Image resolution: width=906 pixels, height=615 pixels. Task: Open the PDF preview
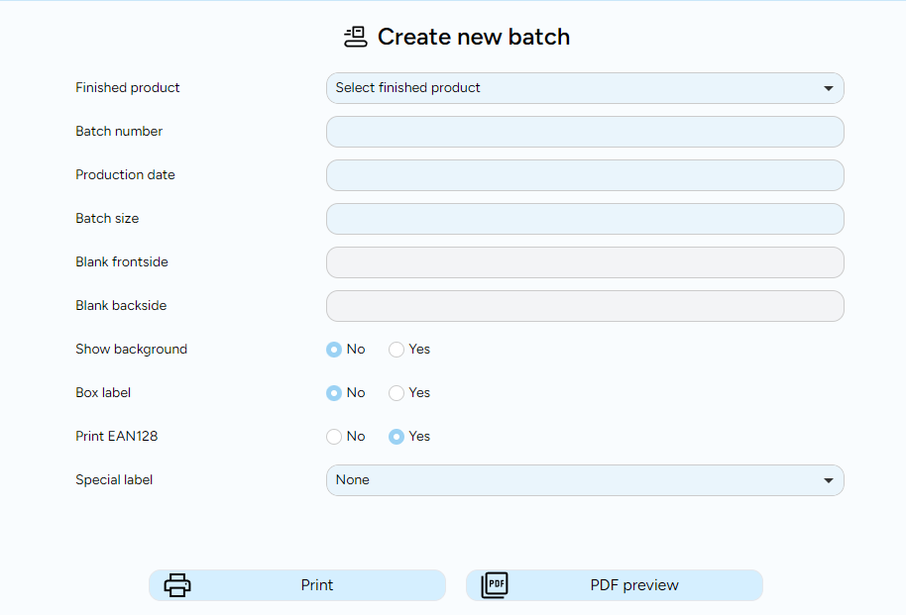[x=633, y=585]
